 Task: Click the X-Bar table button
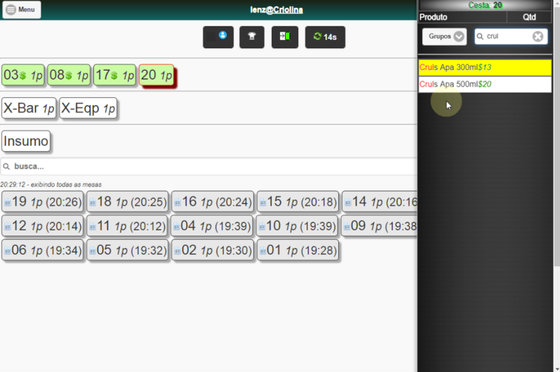tap(29, 108)
